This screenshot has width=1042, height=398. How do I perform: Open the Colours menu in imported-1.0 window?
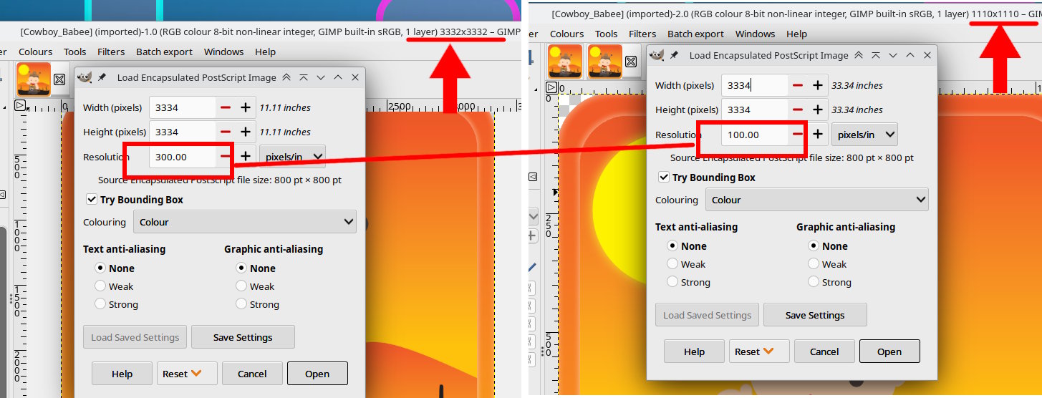click(35, 52)
